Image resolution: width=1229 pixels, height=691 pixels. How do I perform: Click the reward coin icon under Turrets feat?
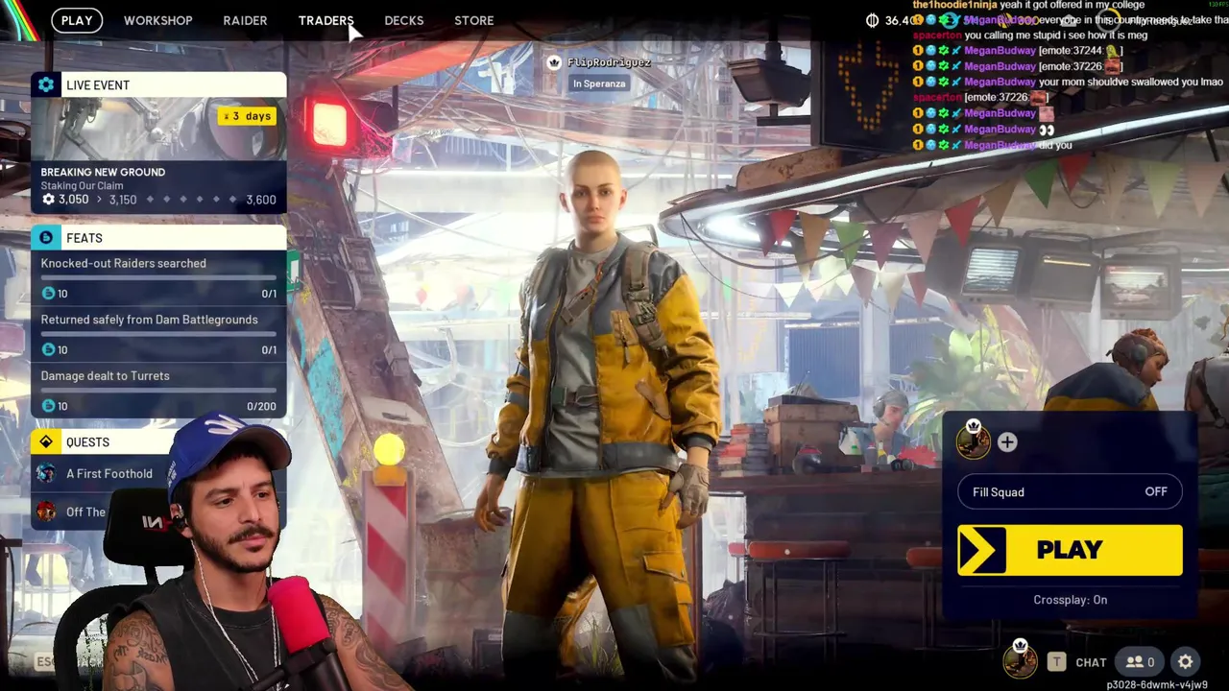coord(48,406)
